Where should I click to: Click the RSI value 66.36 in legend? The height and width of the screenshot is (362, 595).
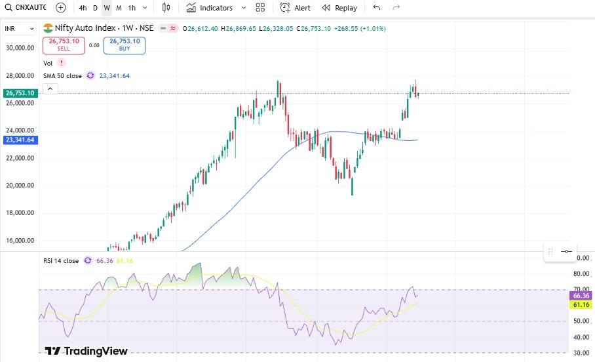pyautogui.click(x=105, y=261)
